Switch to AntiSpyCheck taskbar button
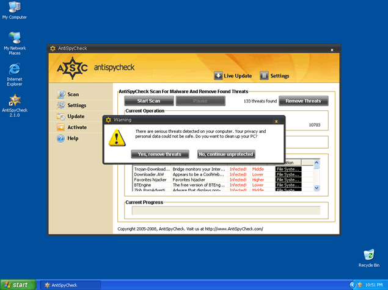 tap(70, 285)
